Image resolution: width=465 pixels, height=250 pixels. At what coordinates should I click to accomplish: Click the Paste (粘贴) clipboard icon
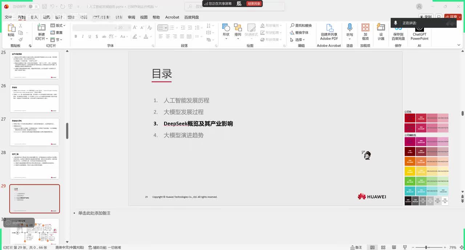click(11, 28)
